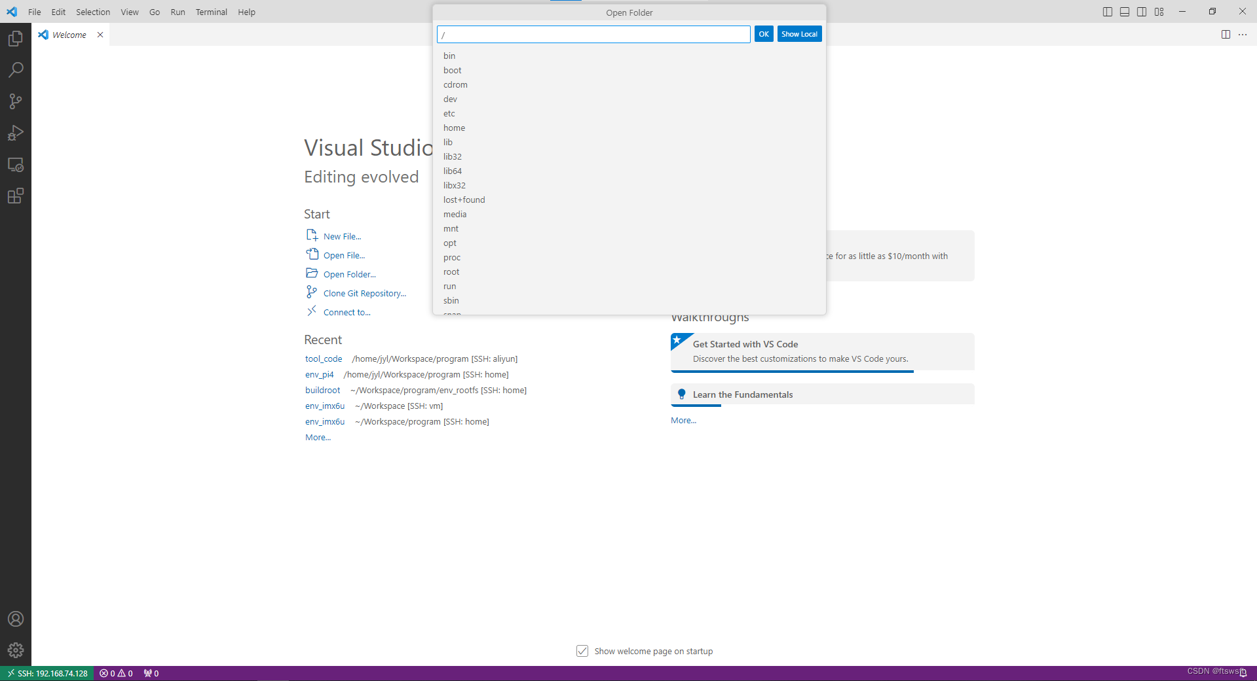Viewport: 1257px width, 681px height.
Task: Click More... under Recent list
Action: point(318,437)
